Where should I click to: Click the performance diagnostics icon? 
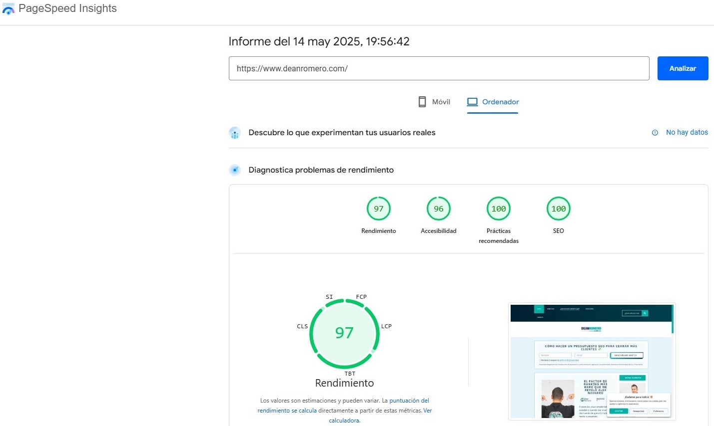pos(235,170)
